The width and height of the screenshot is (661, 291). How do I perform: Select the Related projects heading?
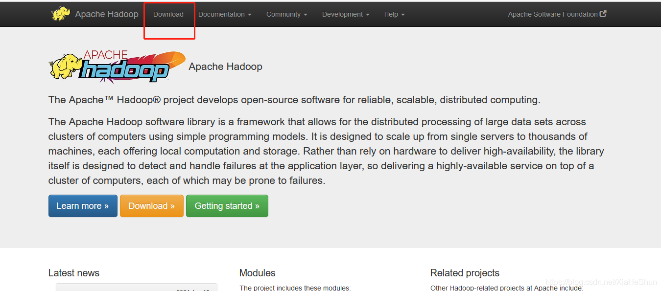(465, 273)
